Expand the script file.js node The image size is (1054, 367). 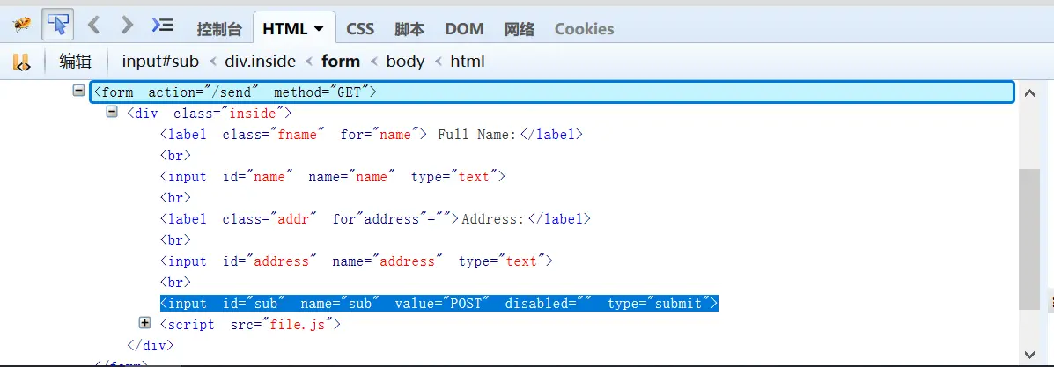[x=145, y=323]
